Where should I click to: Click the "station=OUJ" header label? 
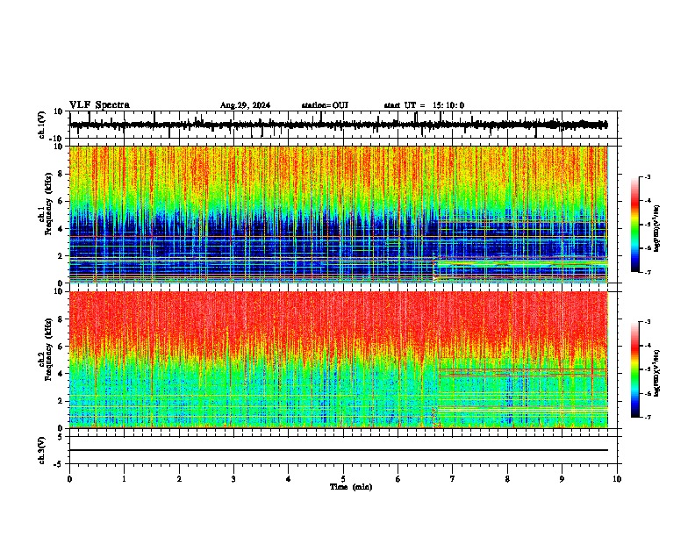click(325, 105)
